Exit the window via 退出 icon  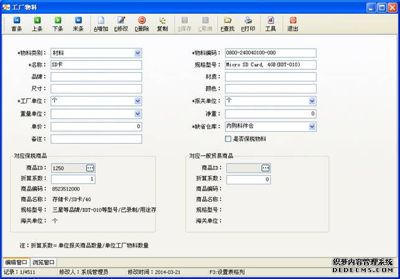292,24
